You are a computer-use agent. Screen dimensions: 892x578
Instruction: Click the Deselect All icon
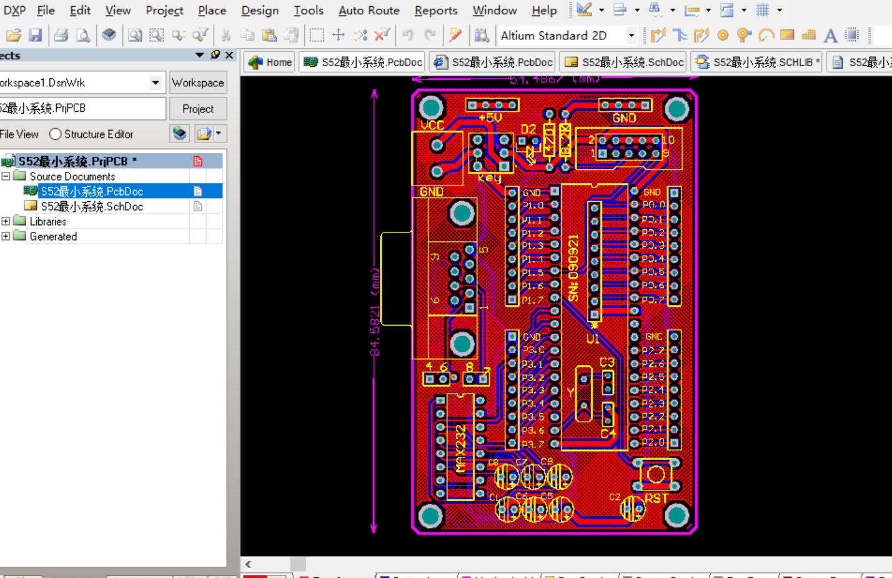[360, 35]
